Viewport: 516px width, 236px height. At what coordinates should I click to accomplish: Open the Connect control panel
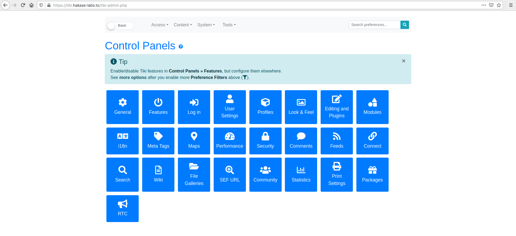(x=372, y=141)
